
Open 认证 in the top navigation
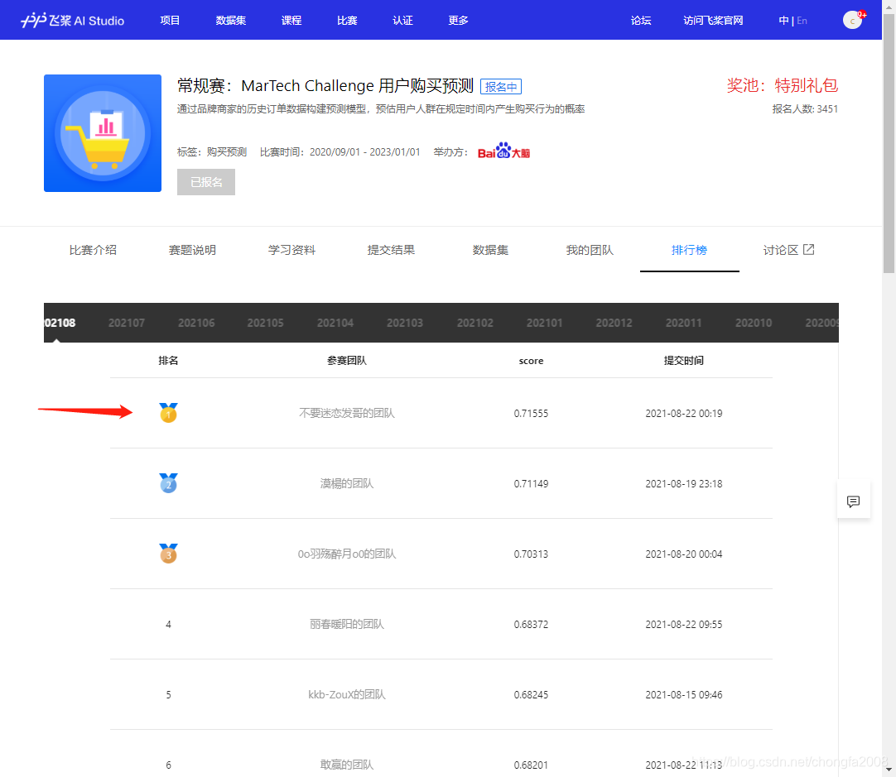[402, 21]
